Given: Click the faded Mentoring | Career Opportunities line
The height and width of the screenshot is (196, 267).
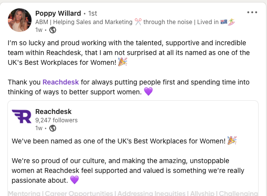Looking at the screenshot, I should pos(133,193).
